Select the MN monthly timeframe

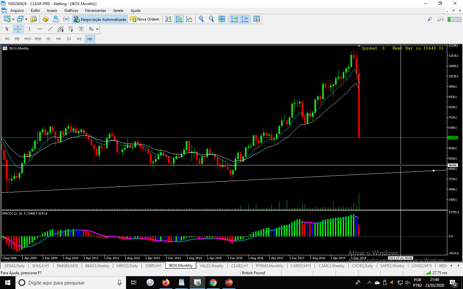(90, 39)
